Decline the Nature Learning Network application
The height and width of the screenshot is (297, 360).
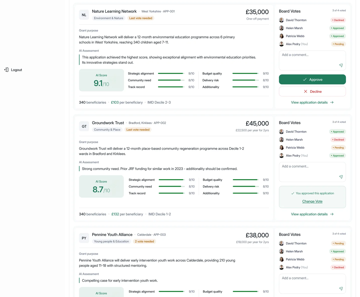tap(312, 91)
